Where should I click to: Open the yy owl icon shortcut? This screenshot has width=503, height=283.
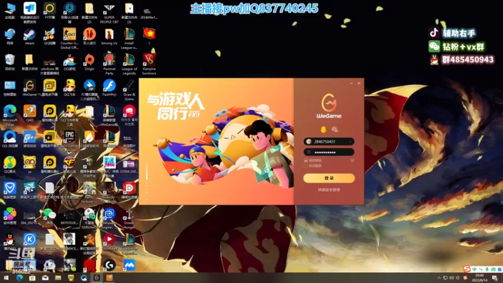tap(30, 165)
